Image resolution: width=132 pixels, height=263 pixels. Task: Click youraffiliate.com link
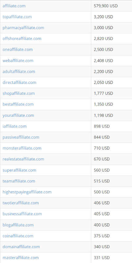[18, 116]
